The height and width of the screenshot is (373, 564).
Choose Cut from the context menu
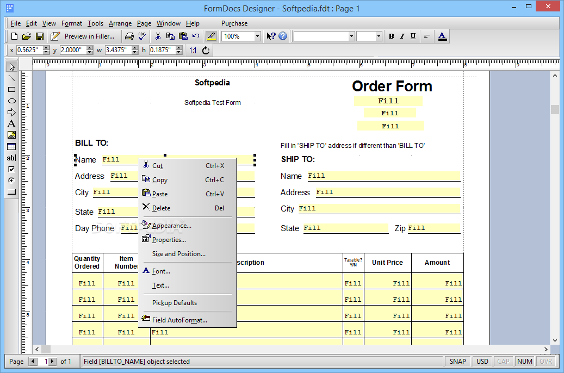pyautogui.click(x=188, y=165)
